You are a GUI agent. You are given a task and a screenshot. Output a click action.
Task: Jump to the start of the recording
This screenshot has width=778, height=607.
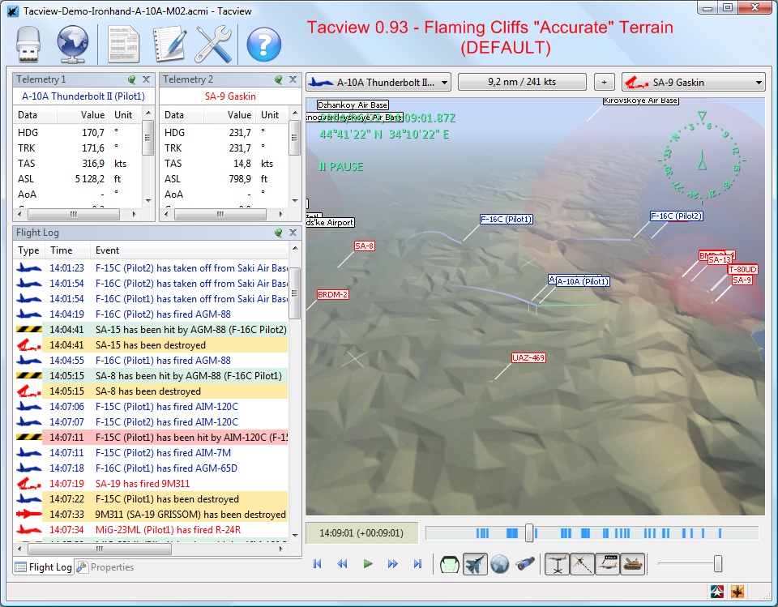[x=318, y=564]
